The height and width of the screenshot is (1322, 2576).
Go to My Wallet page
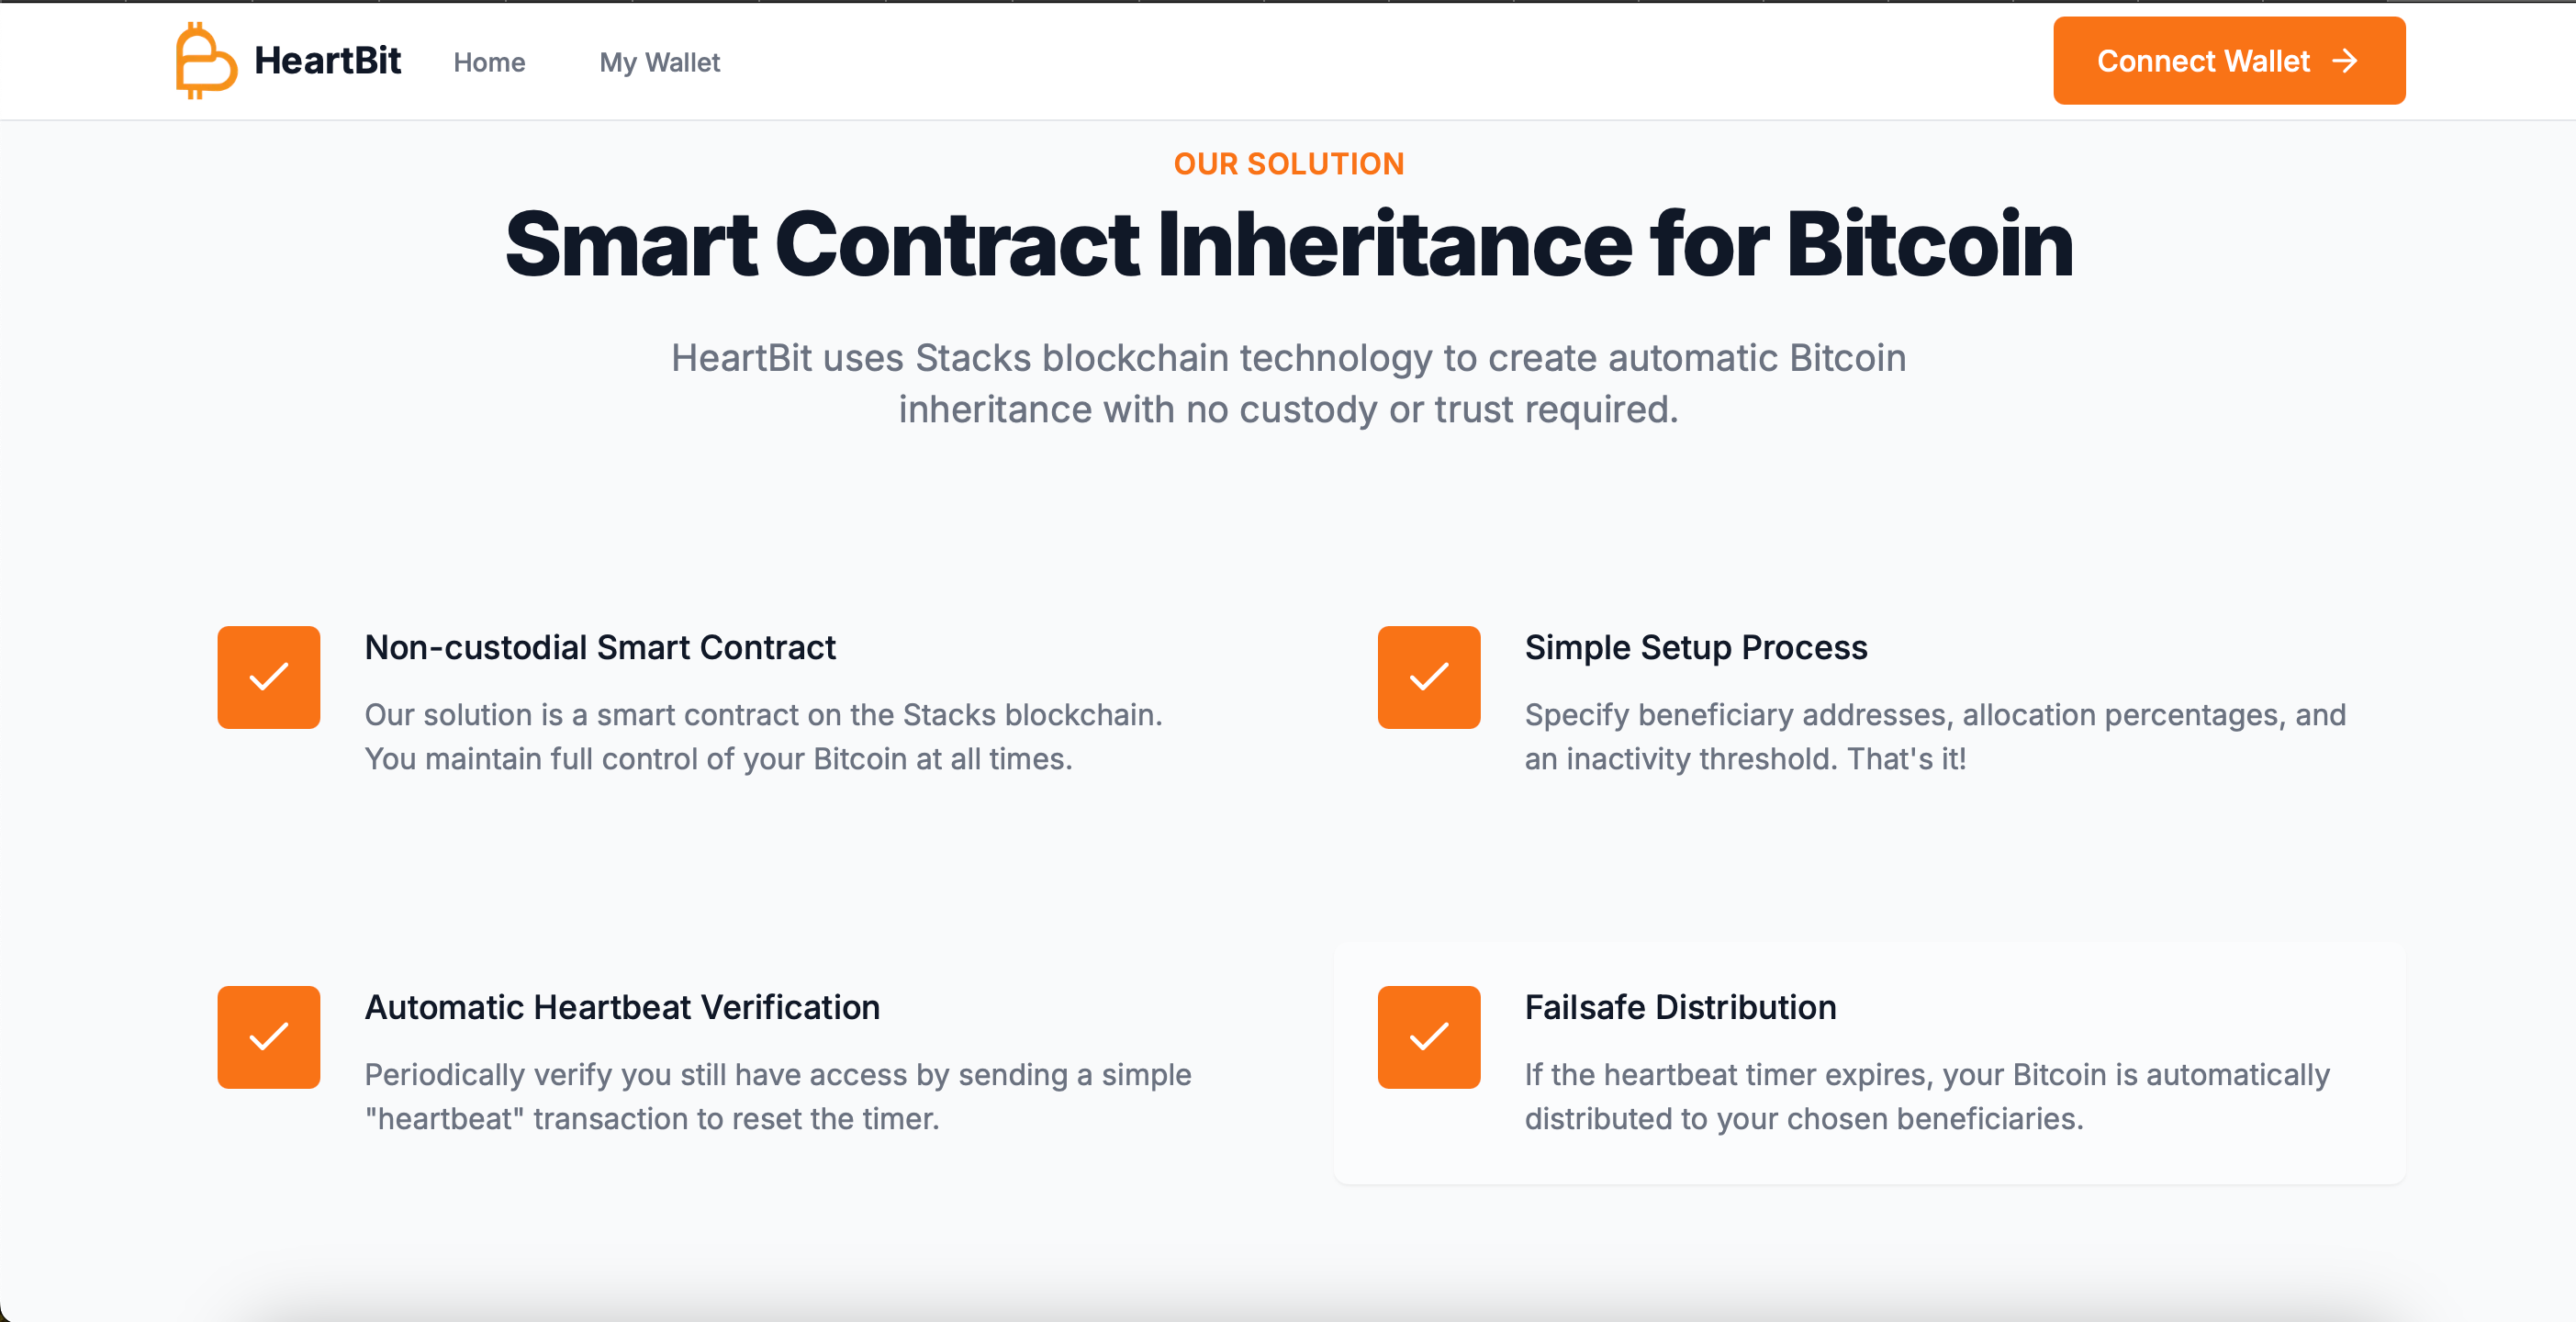659,62
